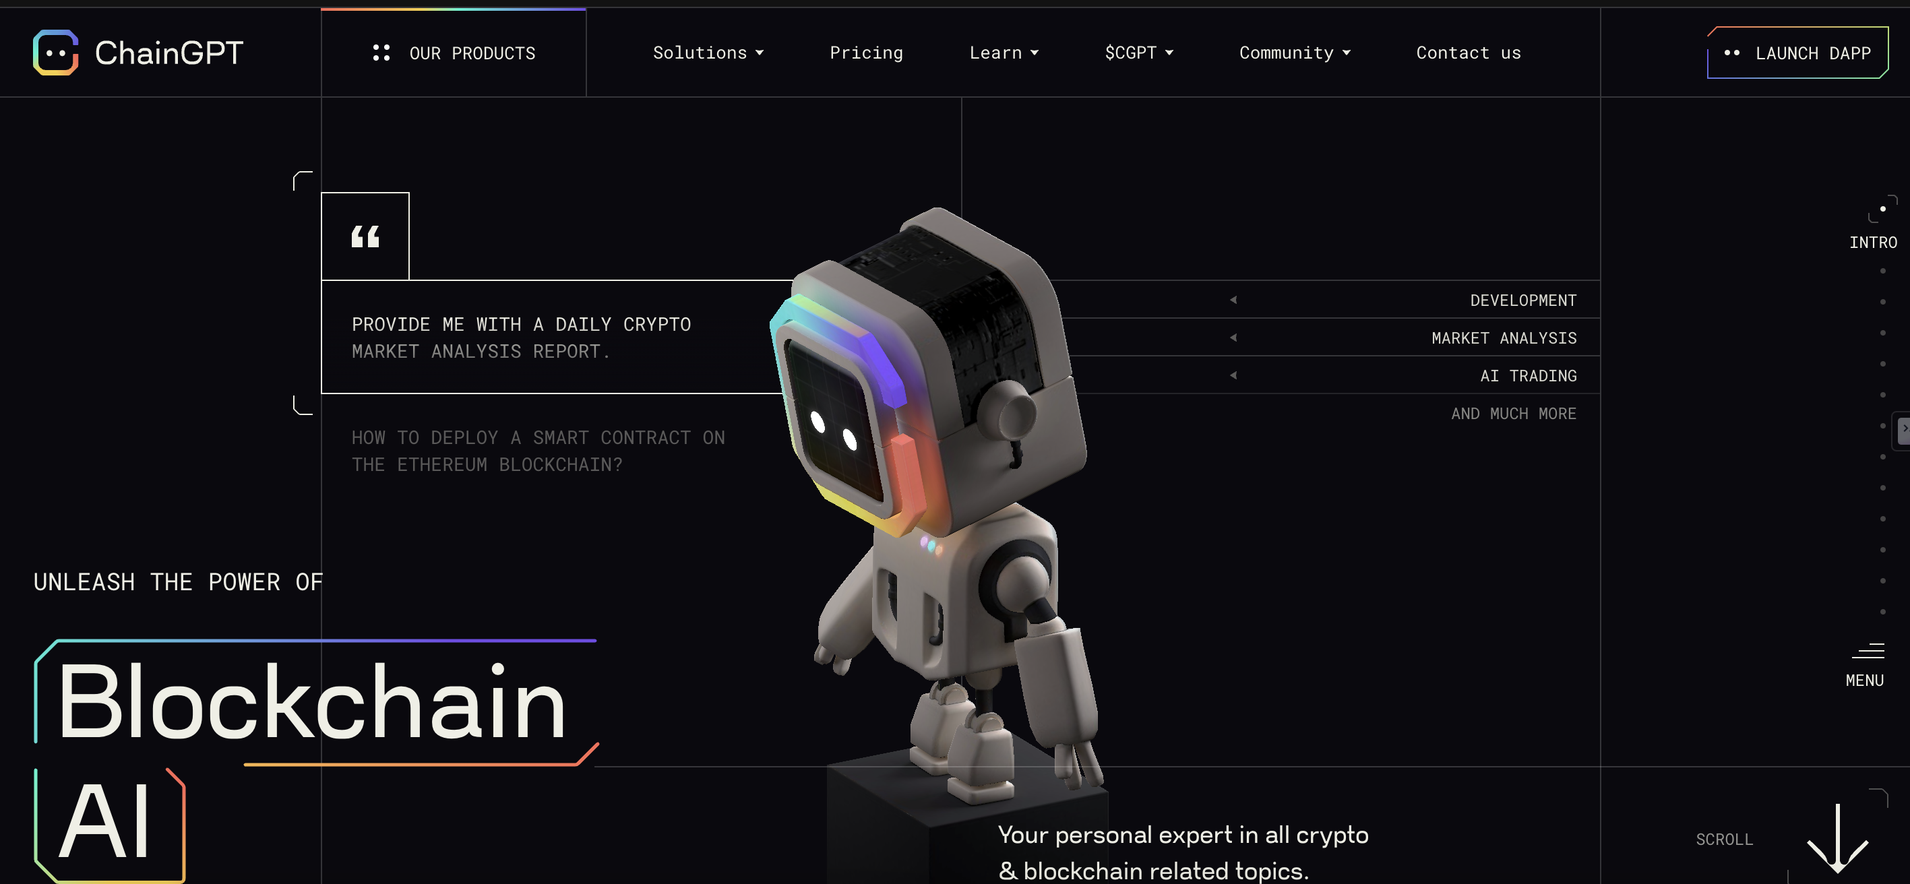The image size is (1910, 884).
Task: Click the four-dot grid icon beside Our Products
Action: 381,53
